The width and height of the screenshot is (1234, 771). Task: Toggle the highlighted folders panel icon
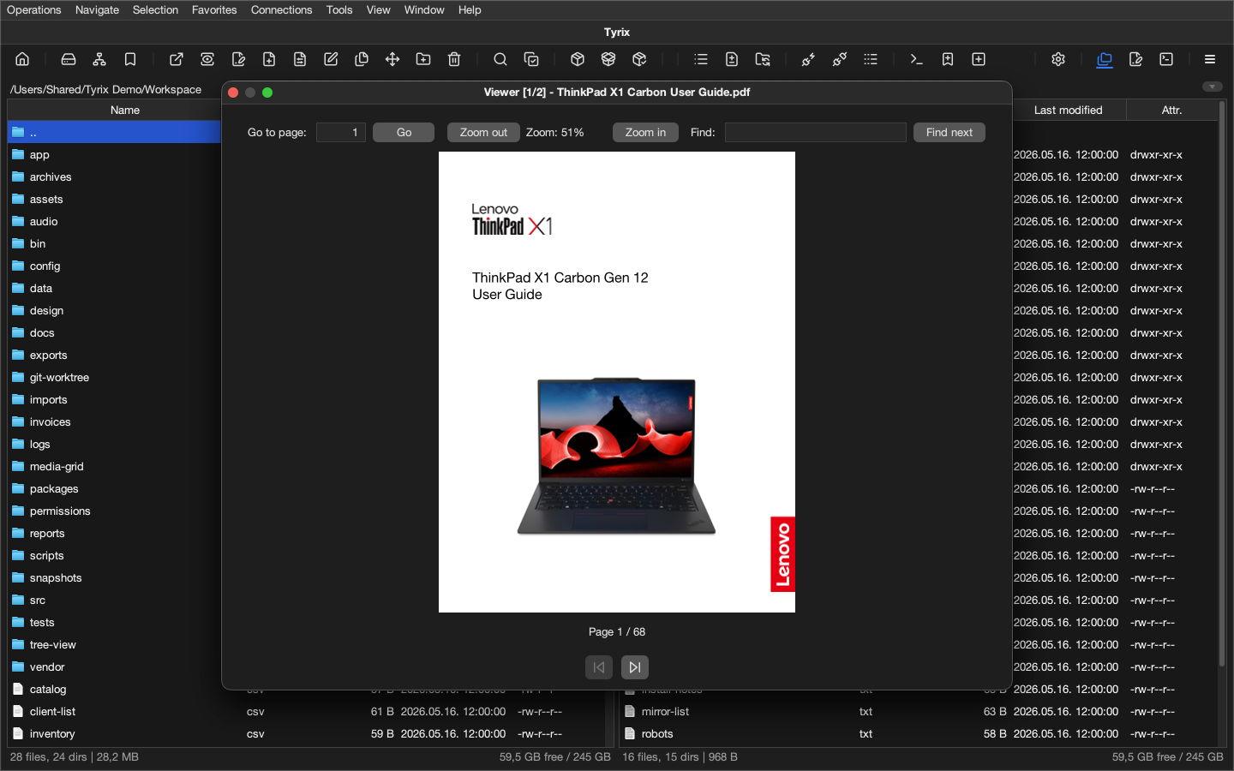(x=1105, y=59)
